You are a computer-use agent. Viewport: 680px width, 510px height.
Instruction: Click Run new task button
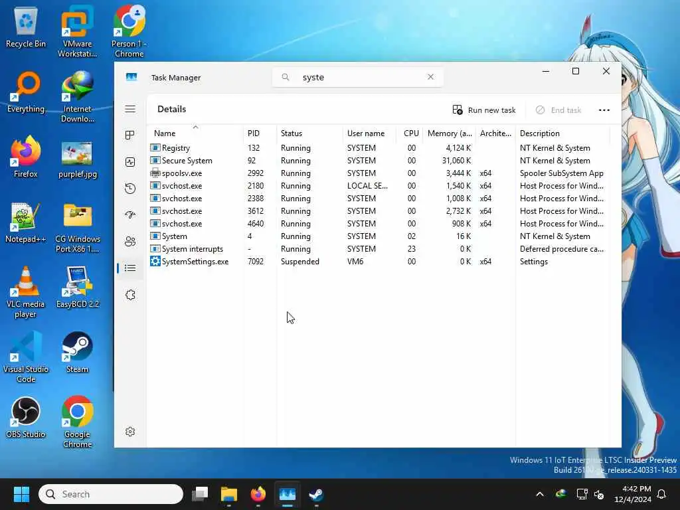pos(483,110)
